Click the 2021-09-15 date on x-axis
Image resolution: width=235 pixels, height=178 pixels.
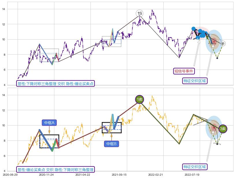pos(119,175)
